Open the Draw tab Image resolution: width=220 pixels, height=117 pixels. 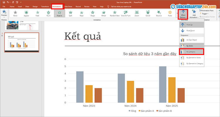[27, 6]
